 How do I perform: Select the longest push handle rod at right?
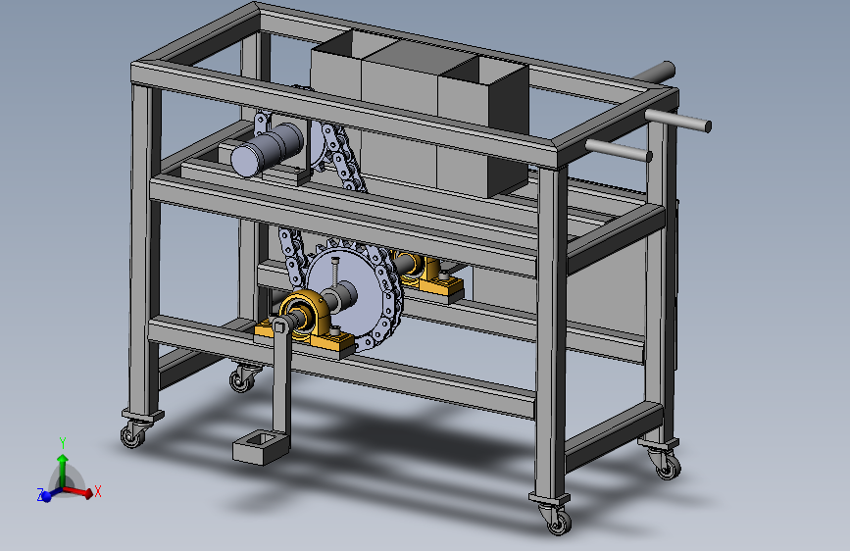click(x=678, y=121)
